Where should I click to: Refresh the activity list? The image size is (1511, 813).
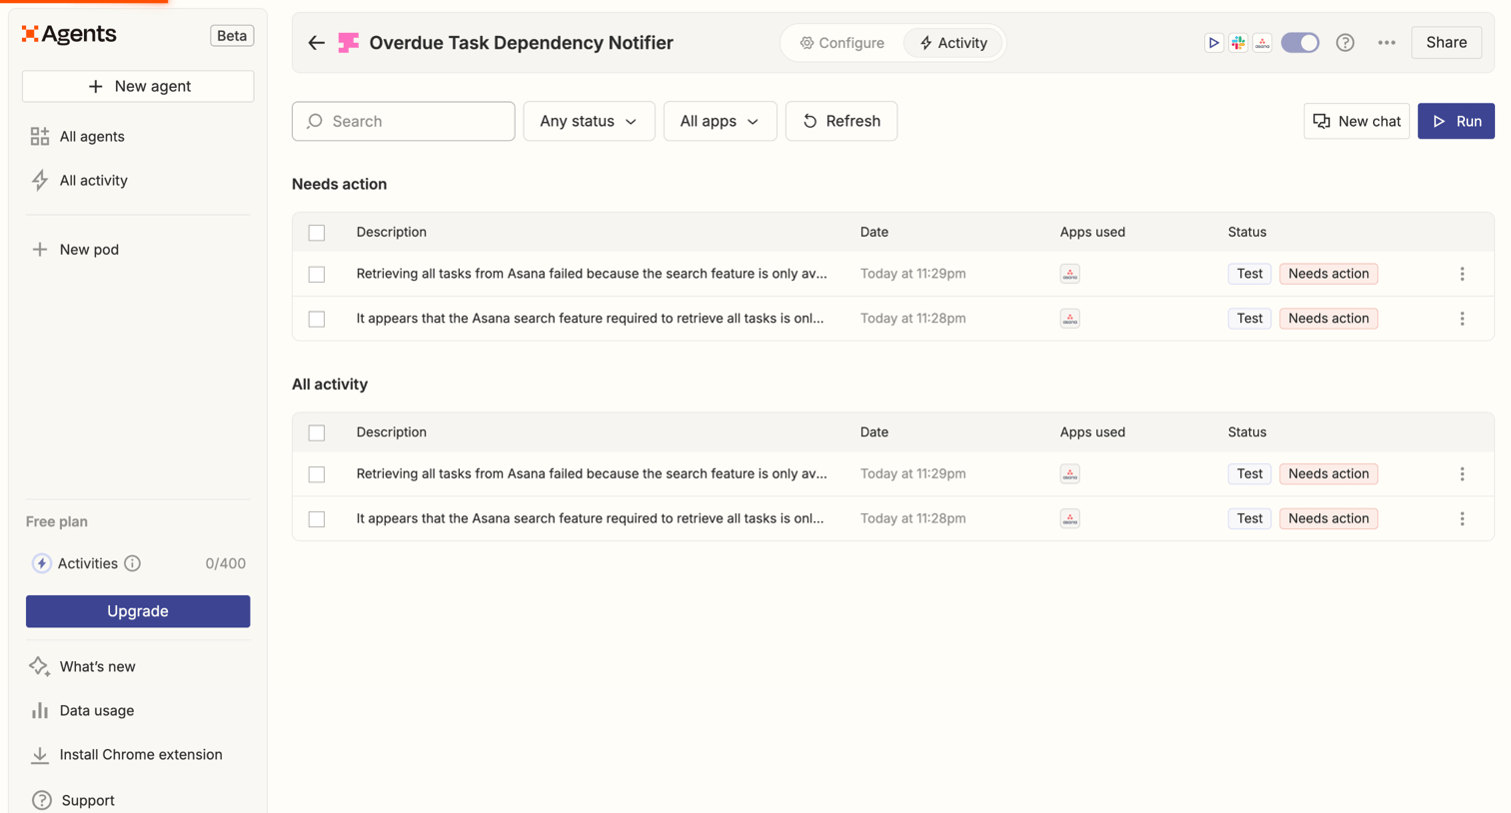pyautogui.click(x=841, y=121)
